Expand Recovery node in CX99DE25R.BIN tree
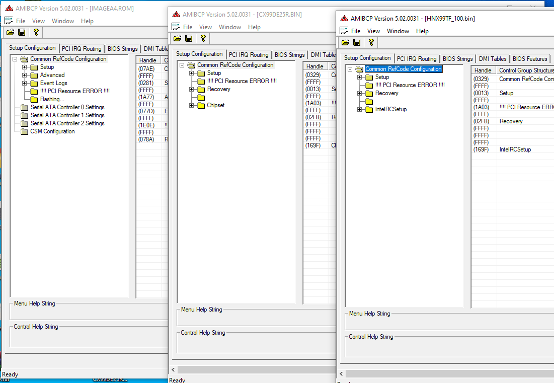This screenshot has width=554, height=383. 192,90
